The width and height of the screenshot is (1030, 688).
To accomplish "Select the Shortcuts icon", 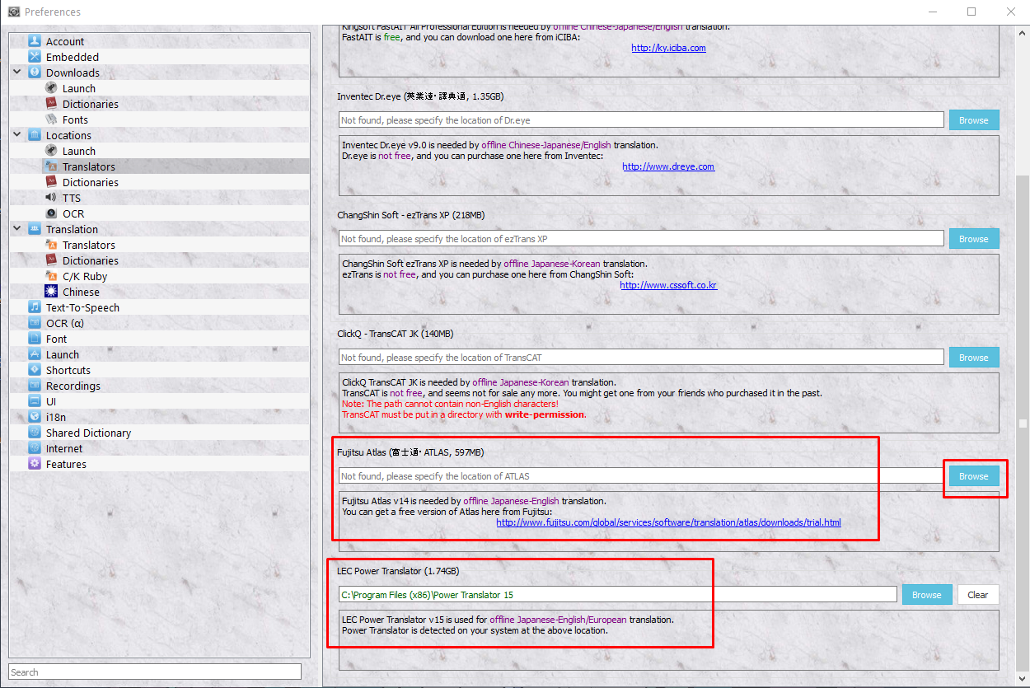I will point(35,370).
